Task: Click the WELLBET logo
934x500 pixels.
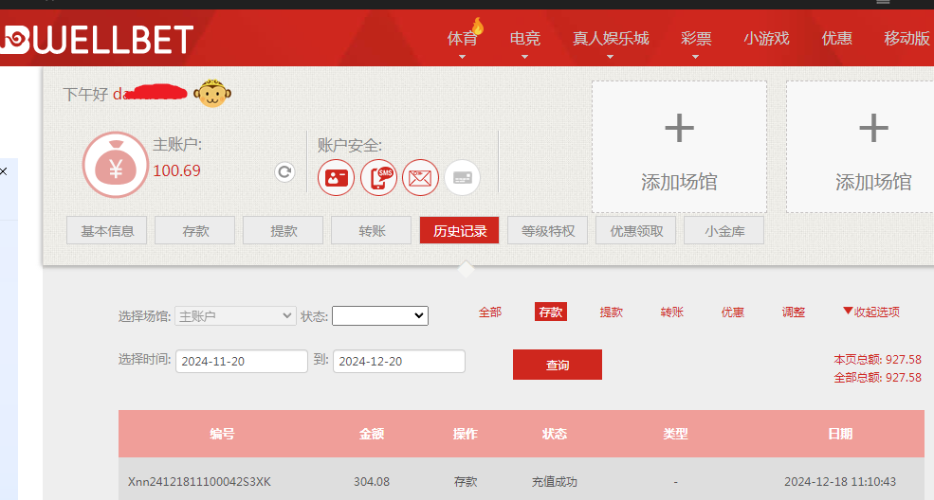Action: coord(97,39)
